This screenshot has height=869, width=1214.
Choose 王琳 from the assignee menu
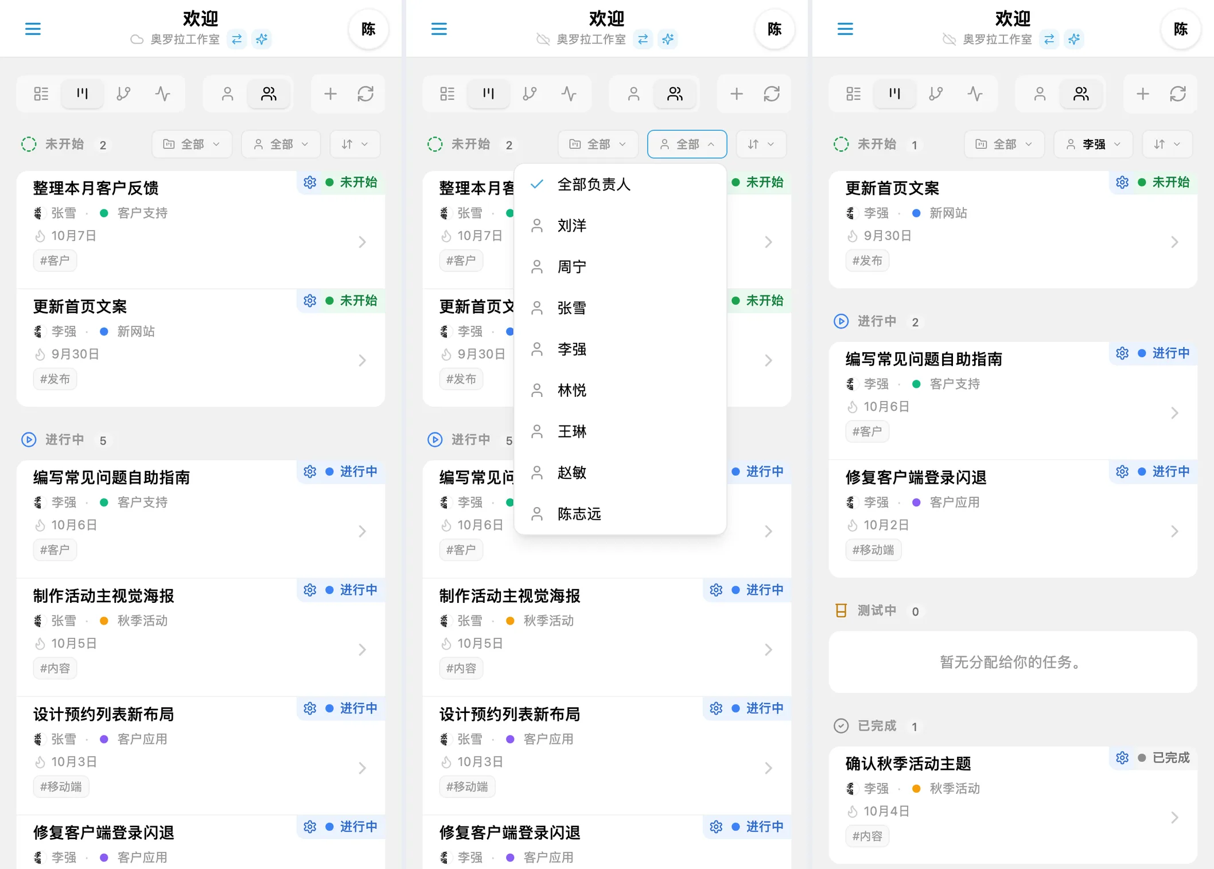[620, 431]
